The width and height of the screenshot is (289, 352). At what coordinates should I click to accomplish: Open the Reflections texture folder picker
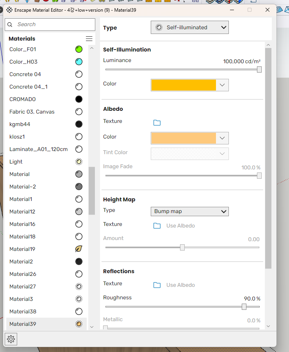157,285
